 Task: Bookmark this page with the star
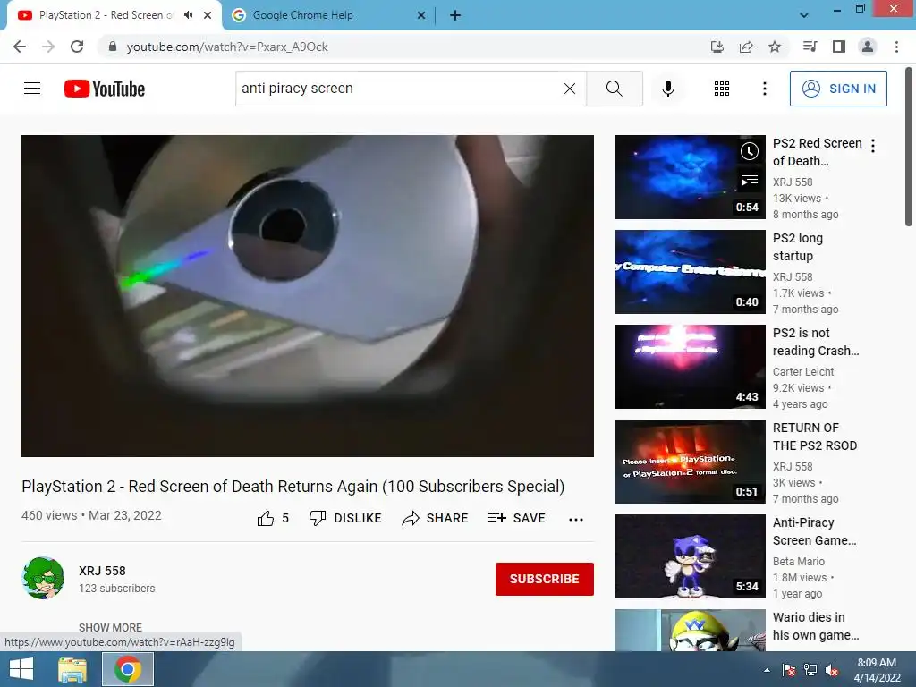[775, 47]
